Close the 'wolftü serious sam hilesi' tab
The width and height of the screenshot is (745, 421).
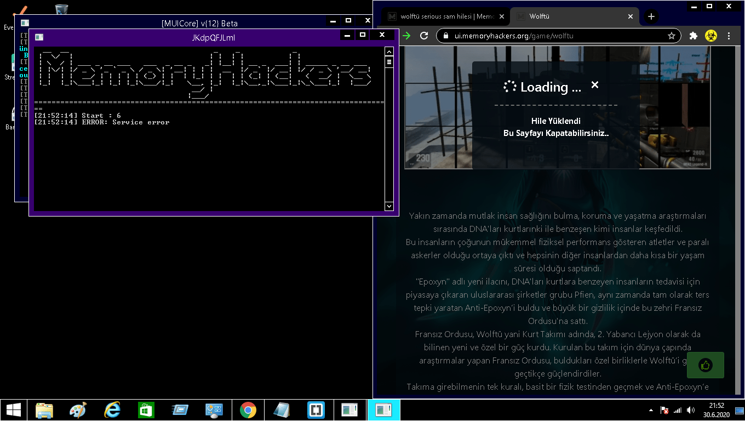tap(502, 16)
